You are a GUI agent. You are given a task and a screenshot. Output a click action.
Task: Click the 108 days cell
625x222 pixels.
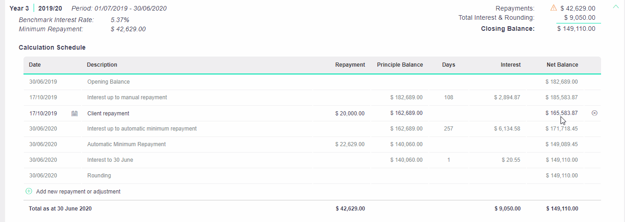tap(449, 97)
